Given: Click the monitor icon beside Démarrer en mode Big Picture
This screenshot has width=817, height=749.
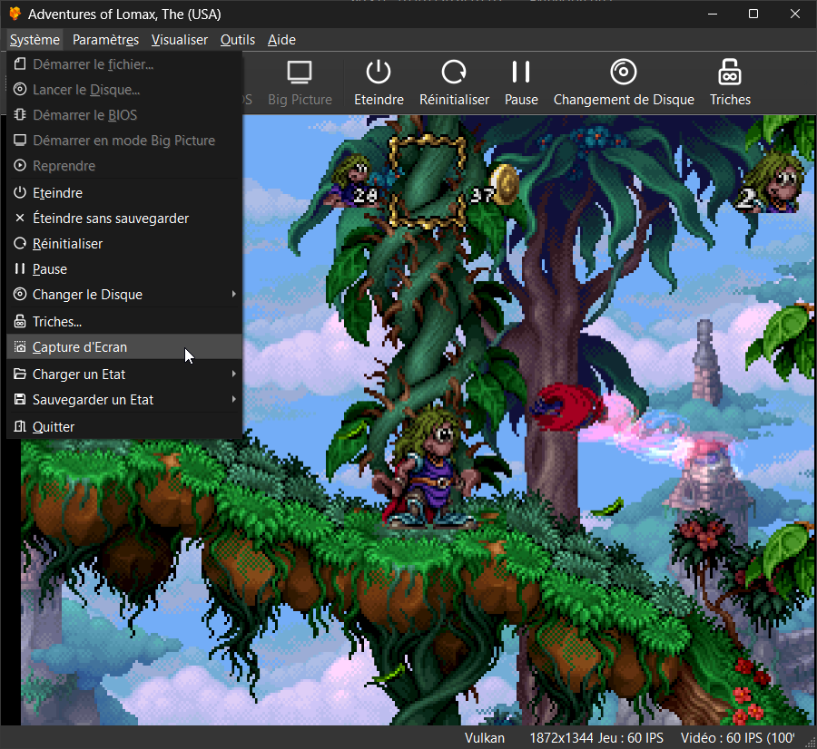Looking at the screenshot, I should click(20, 140).
